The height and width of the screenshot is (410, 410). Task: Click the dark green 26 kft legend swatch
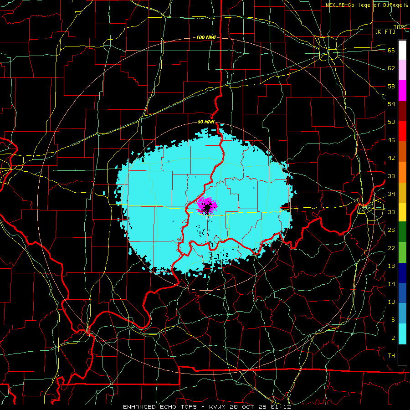pyautogui.click(x=402, y=232)
